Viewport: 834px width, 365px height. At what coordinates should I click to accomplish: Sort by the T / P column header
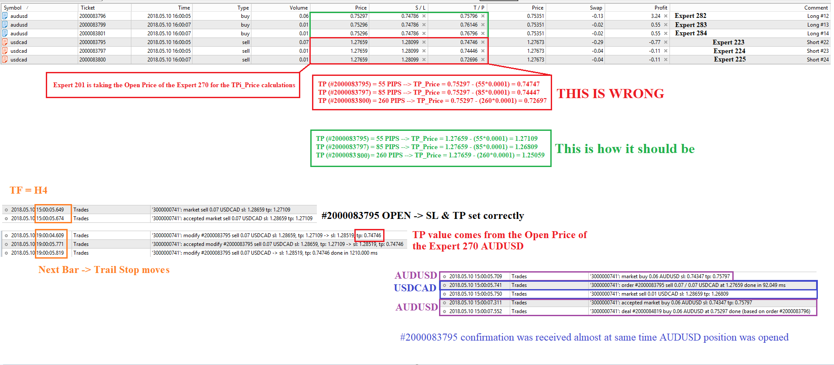click(457, 7)
